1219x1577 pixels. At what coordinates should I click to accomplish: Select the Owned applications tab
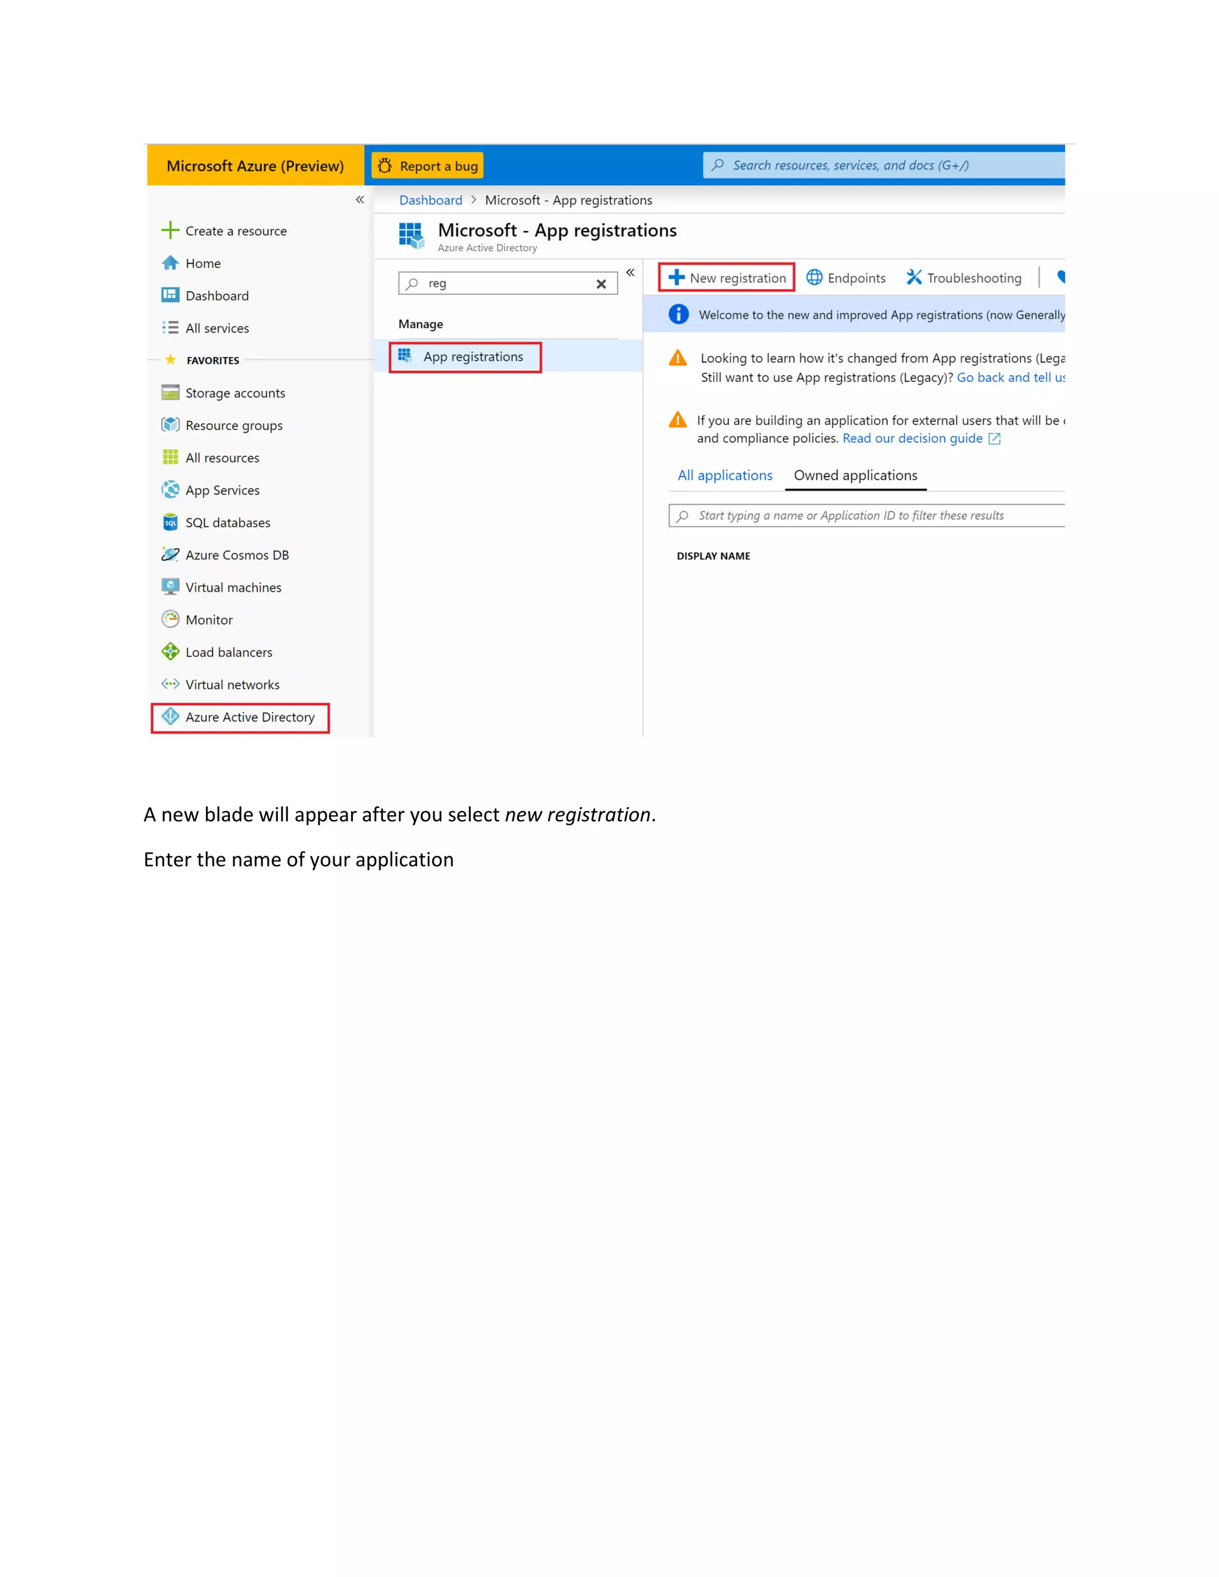pyautogui.click(x=855, y=475)
